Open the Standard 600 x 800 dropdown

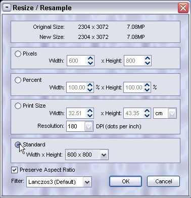coord(87,155)
